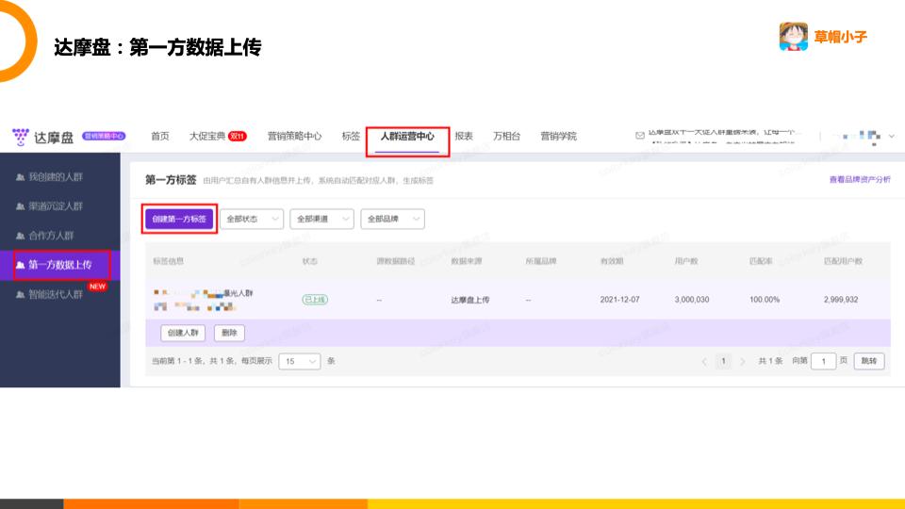
Task: Click the 达摩盘 logo icon
Action: (x=20, y=137)
